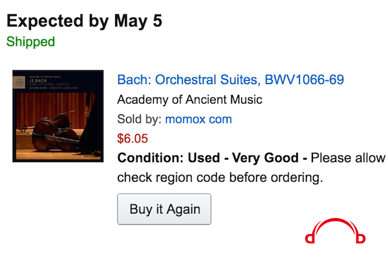
Task: Click the Expected by May 5 heading
Action: [x=84, y=21]
